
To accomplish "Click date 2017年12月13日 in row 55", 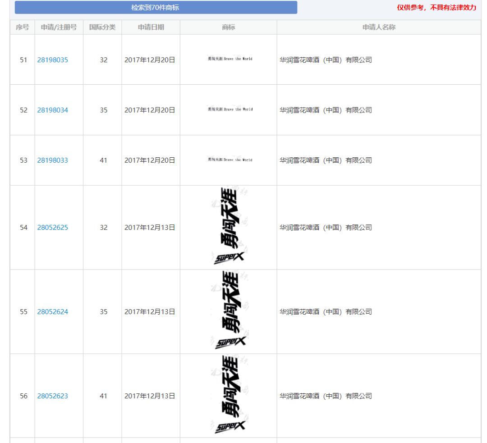I will coord(150,312).
